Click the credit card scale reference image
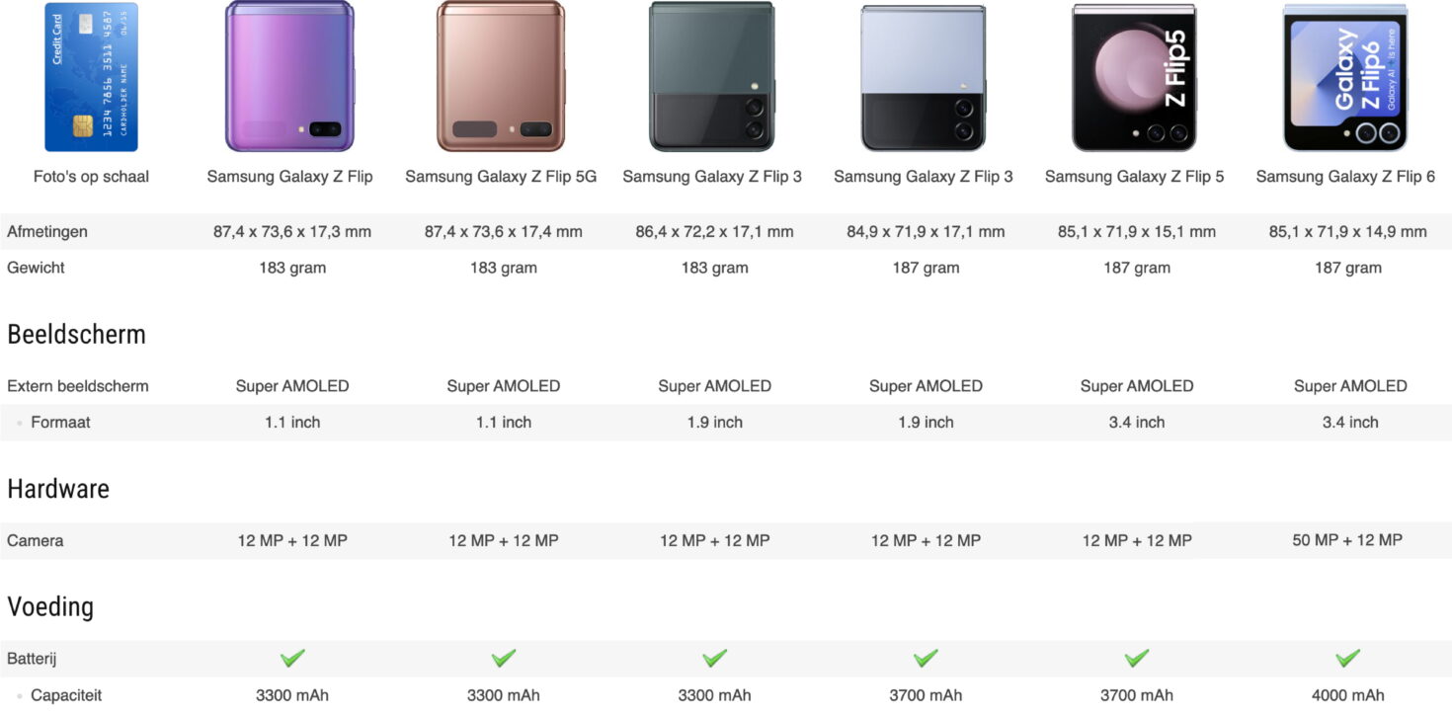1452x714 pixels. coord(91,77)
